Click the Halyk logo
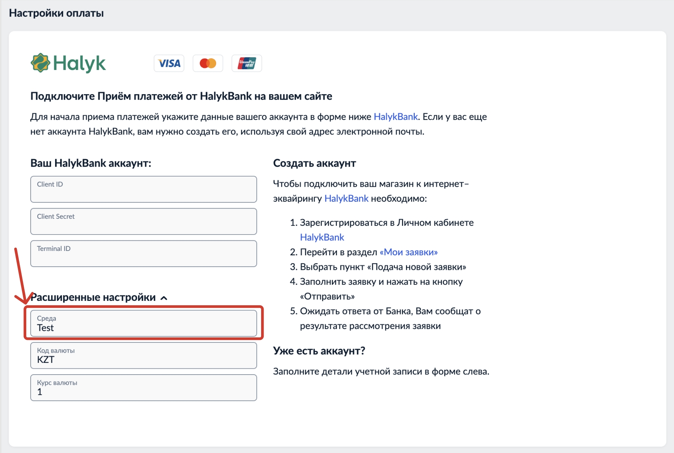Screen dimensions: 674x453 click(x=68, y=63)
